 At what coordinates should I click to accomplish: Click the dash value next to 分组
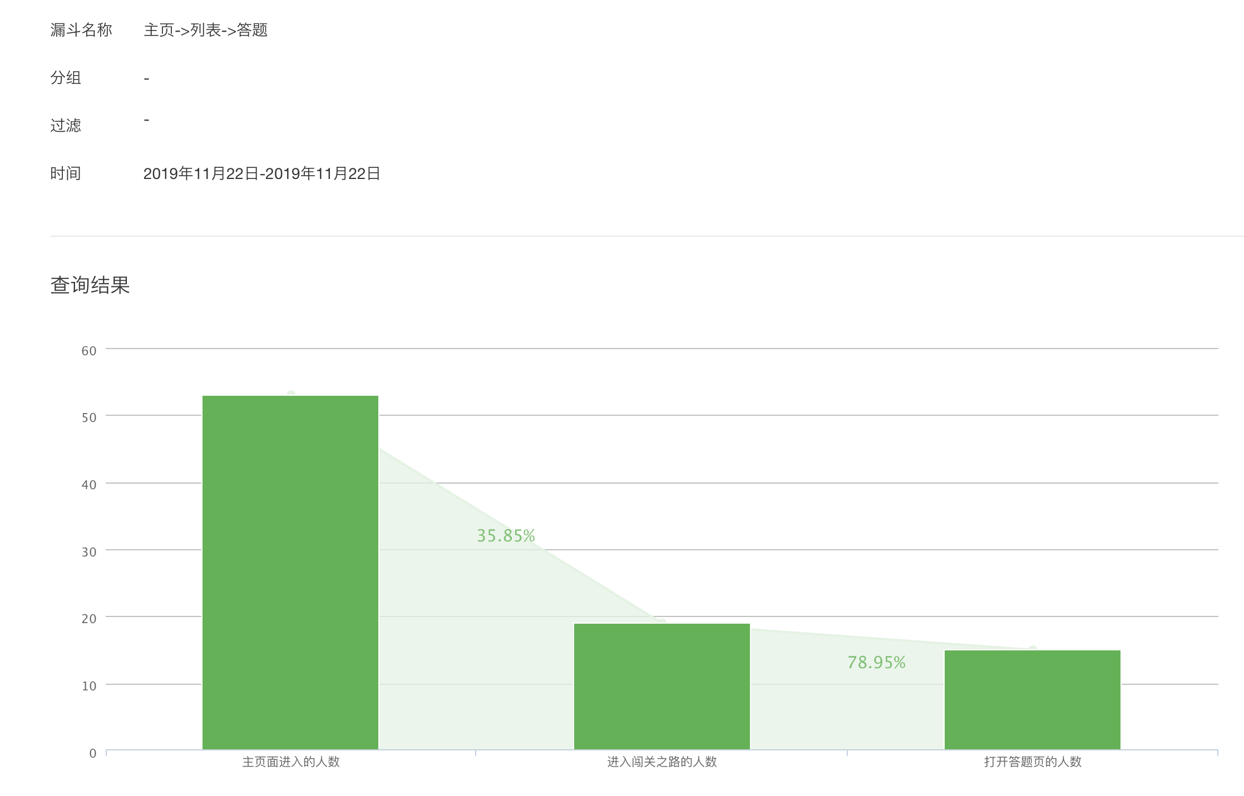point(146,79)
